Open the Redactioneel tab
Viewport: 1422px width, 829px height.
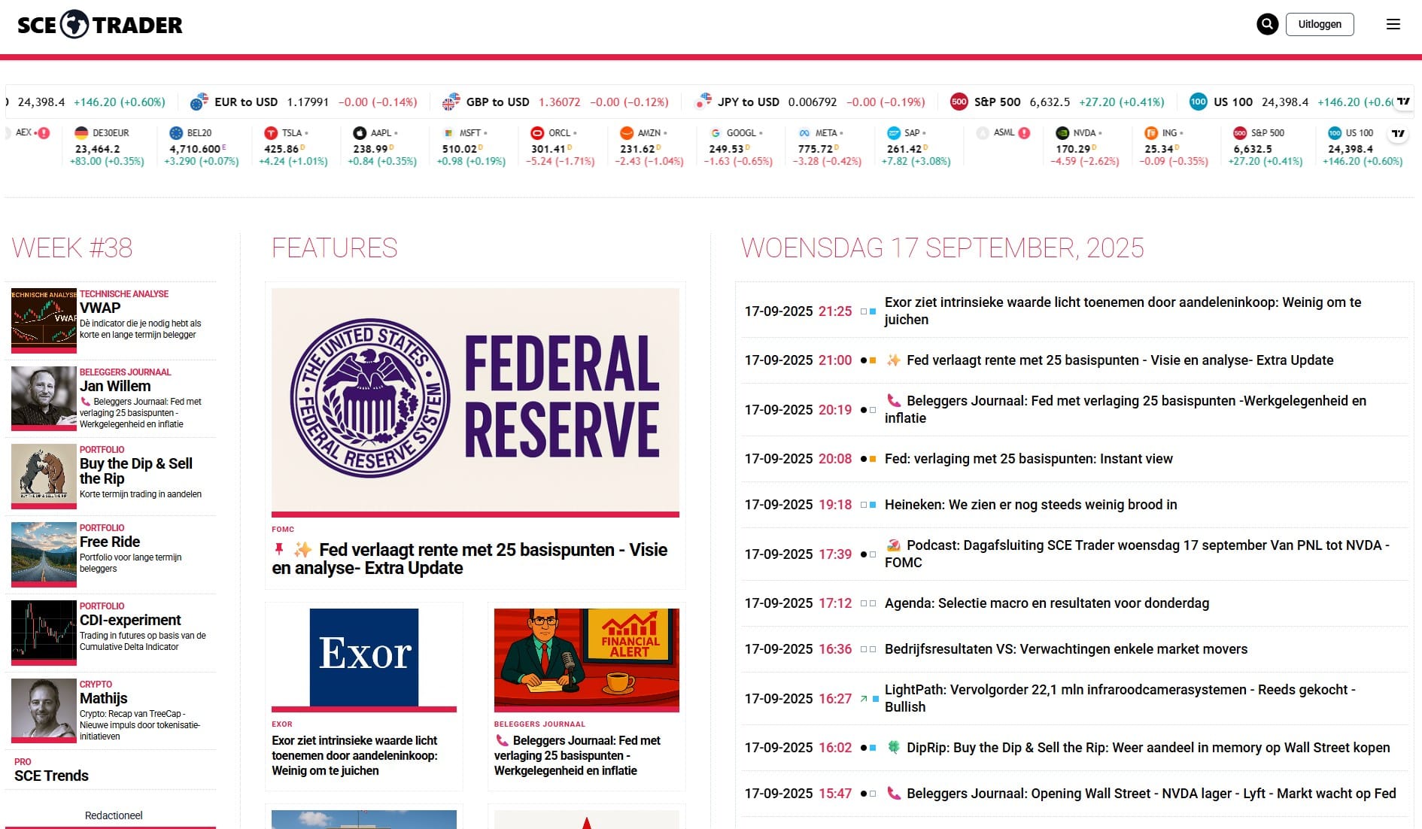[114, 815]
